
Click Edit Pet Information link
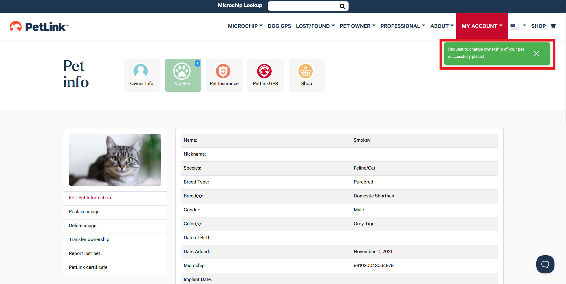point(90,198)
